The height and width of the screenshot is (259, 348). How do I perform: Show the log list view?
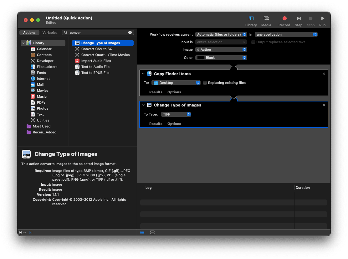(142, 233)
